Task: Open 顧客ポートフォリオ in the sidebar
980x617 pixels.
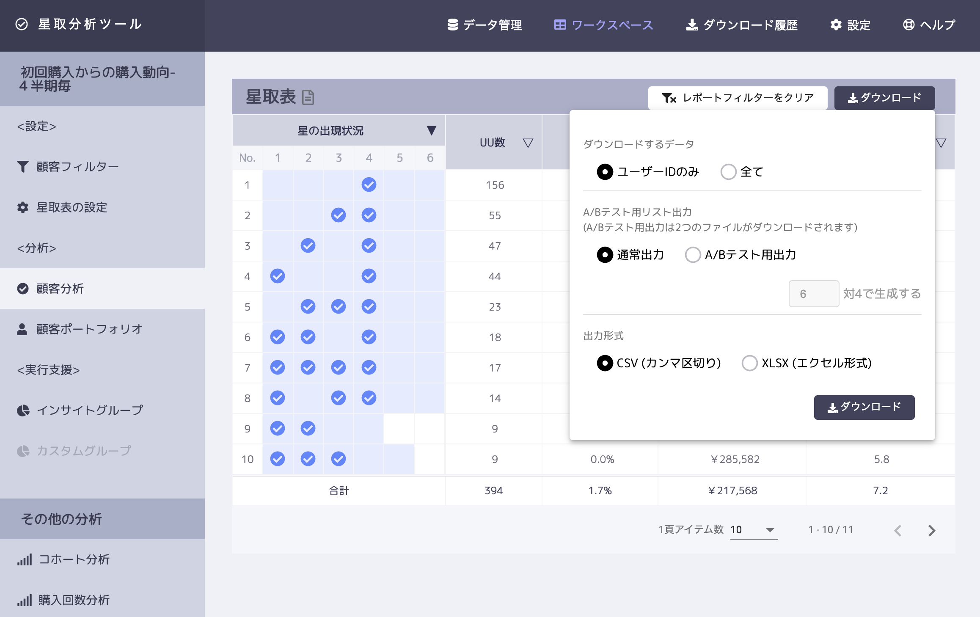Action: point(102,329)
